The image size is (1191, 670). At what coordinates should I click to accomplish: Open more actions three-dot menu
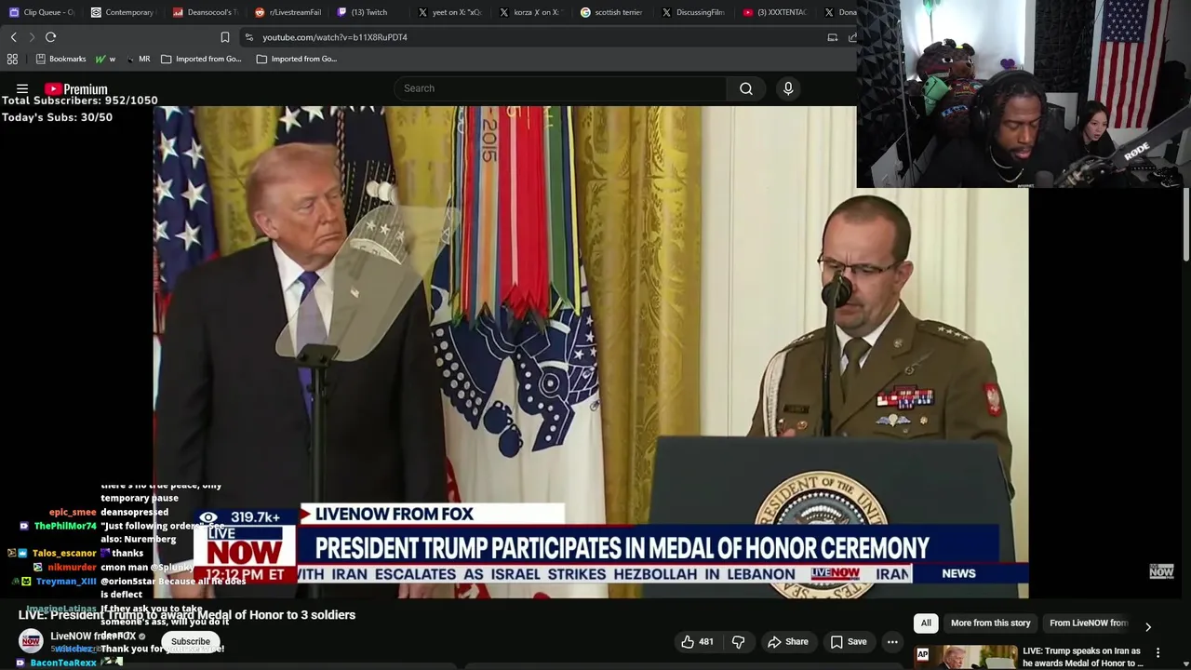point(892,641)
